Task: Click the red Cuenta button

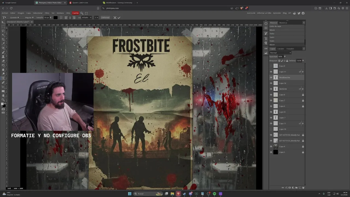Action: tap(75, 13)
